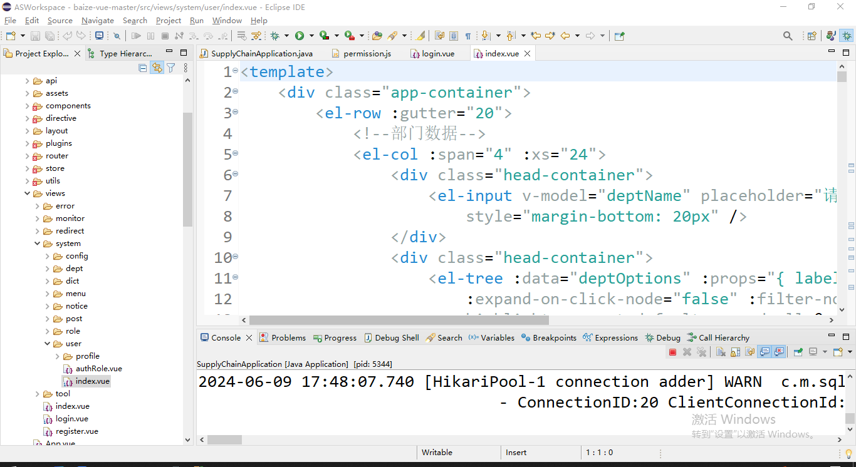Click the Previous Annotation arrow icon
The image size is (856, 467).
tap(511, 36)
